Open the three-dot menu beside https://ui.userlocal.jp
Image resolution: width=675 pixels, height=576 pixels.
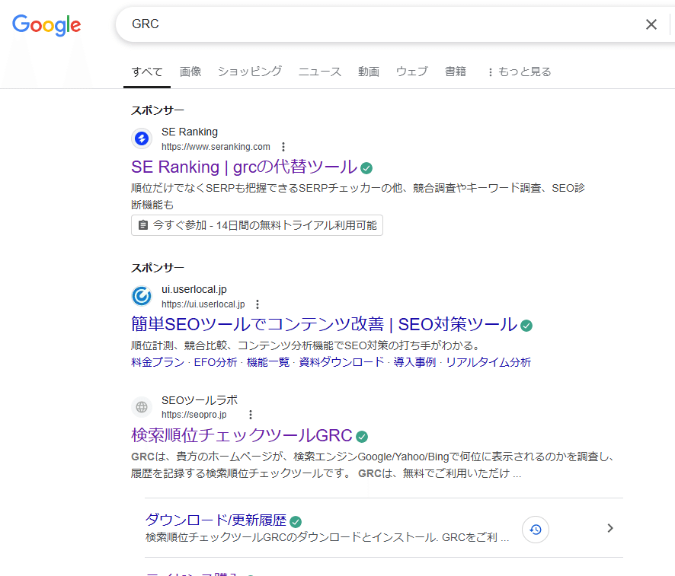[257, 304]
